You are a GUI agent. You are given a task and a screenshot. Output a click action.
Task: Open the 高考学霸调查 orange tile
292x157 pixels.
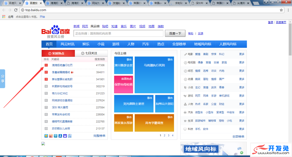click(154, 123)
